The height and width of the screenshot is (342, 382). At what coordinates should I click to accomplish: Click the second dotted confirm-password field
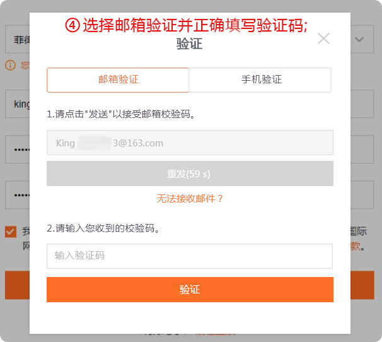pyautogui.click(x=18, y=195)
